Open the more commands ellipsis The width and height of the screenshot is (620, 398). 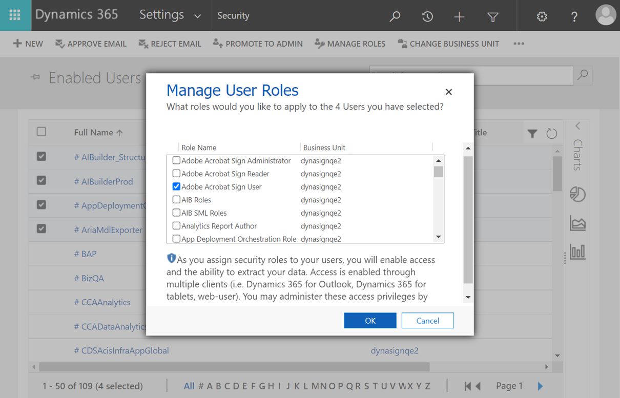(519, 44)
